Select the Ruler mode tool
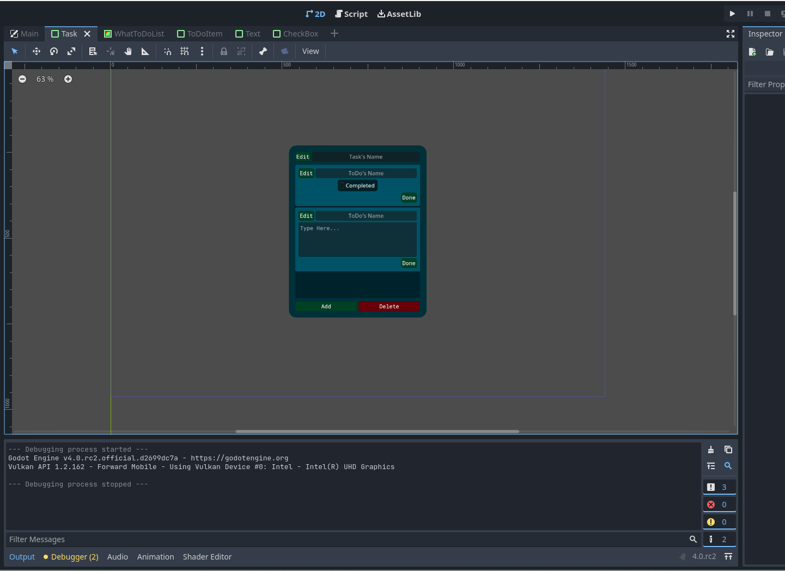The height and width of the screenshot is (571, 785). tap(145, 51)
